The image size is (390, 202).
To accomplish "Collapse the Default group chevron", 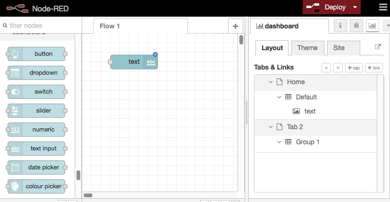I will [280, 97].
